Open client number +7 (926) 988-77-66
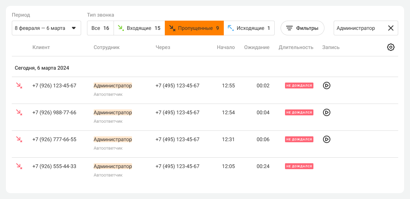Image resolution: width=410 pixels, height=199 pixels. (54, 112)
